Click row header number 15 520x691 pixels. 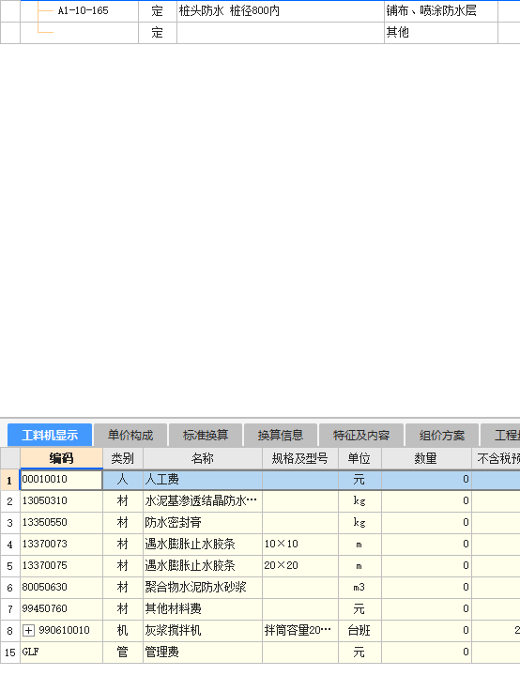tap(9, 653)
